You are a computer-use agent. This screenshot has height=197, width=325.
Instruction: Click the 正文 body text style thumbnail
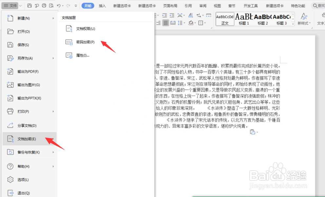click(226, 19)
